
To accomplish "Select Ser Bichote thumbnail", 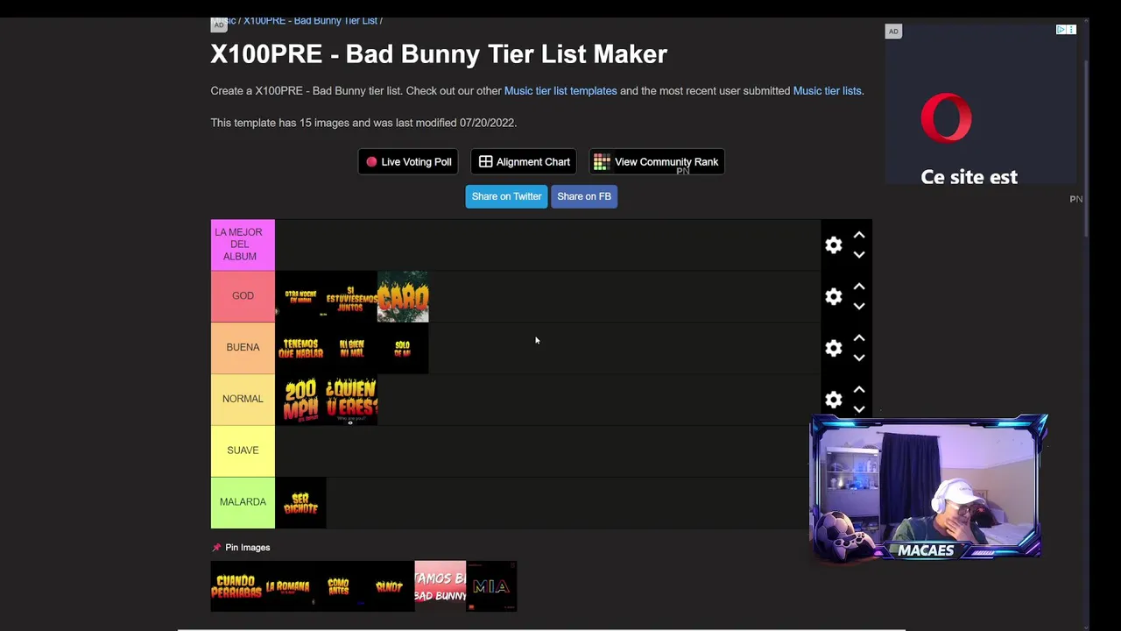I will point(300,503).
